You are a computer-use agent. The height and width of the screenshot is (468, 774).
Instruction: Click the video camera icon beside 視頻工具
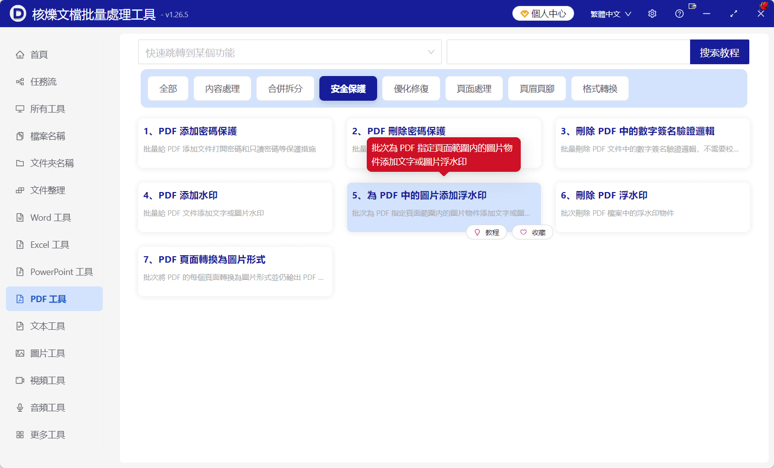[20, 380]
